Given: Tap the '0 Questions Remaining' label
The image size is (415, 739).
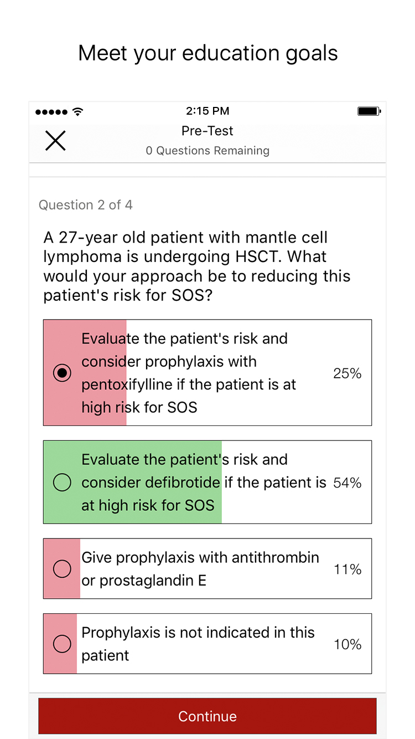Looking at the screenshot, I should click(x=207, y=151).
